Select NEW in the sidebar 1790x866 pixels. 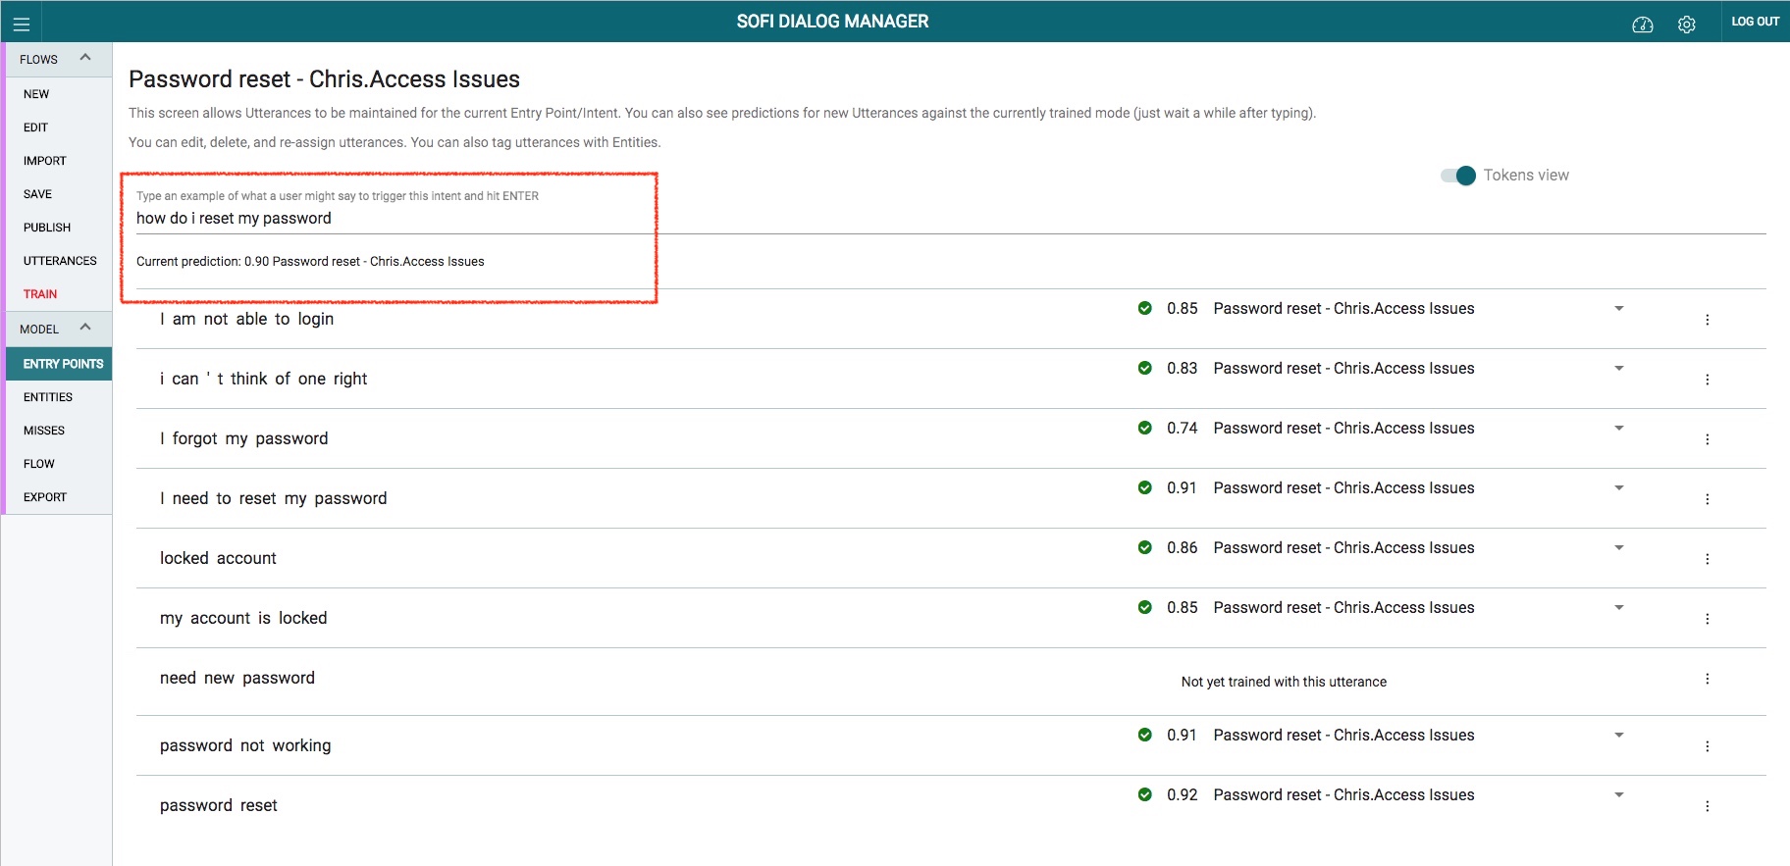tap(36, 94)
